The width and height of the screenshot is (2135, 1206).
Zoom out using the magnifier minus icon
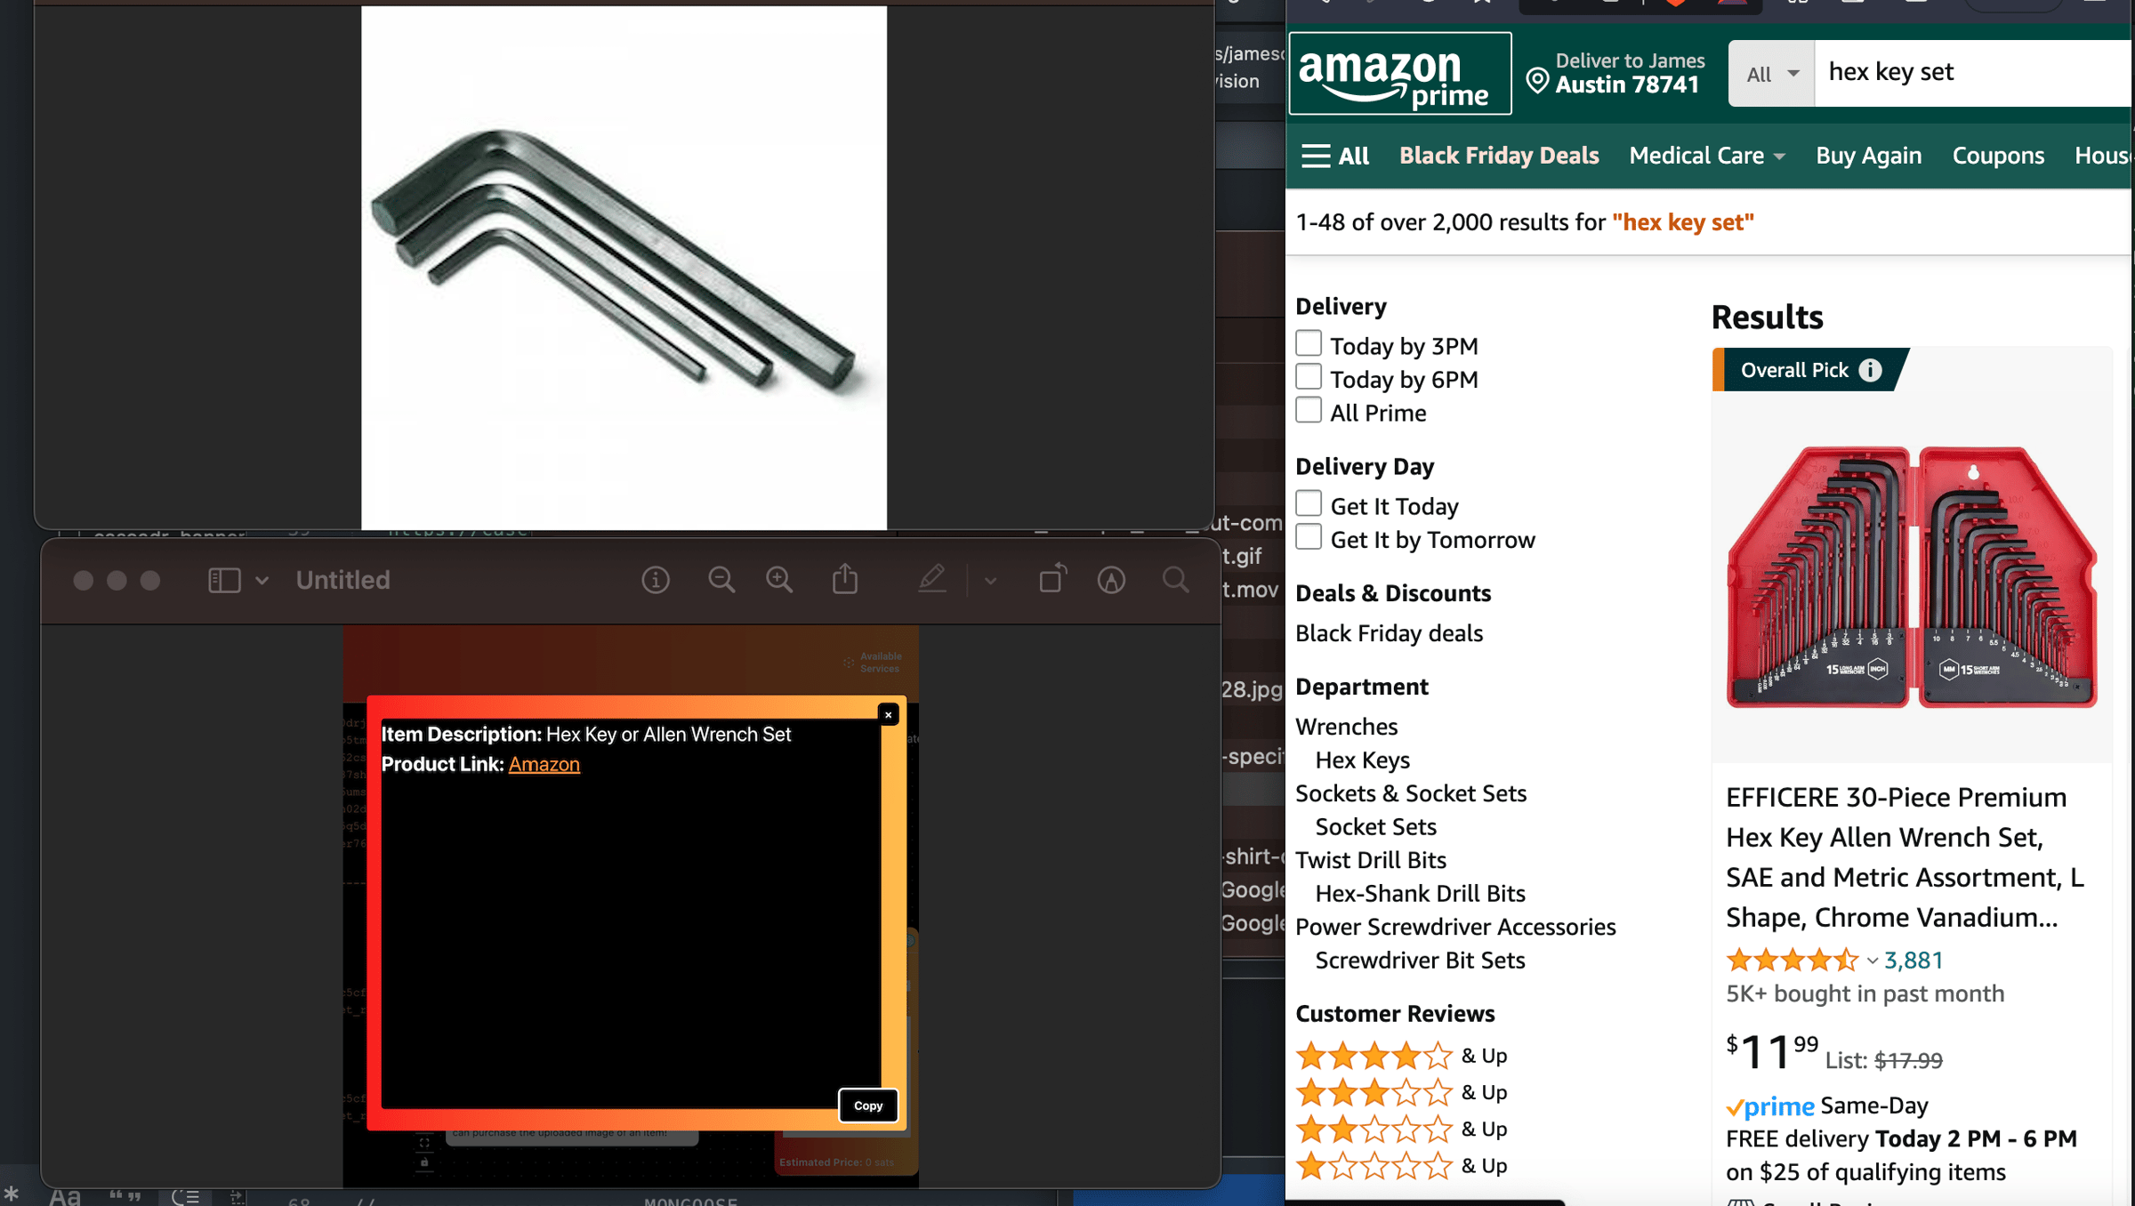point(721,581)
